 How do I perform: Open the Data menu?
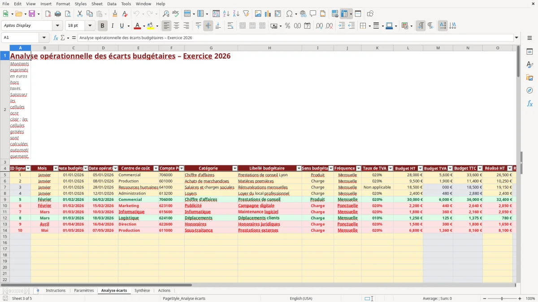[x=112, y=4]
